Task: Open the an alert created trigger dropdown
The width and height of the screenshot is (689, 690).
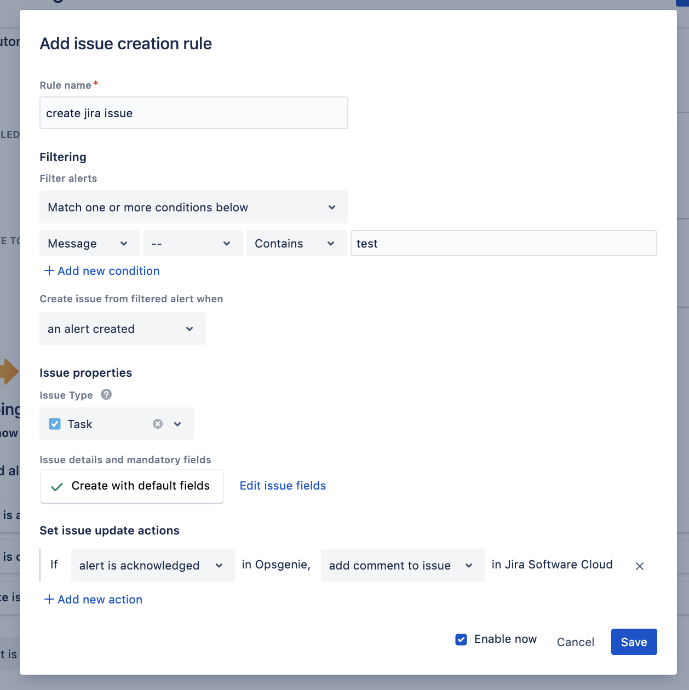Action: pos(123,329)
